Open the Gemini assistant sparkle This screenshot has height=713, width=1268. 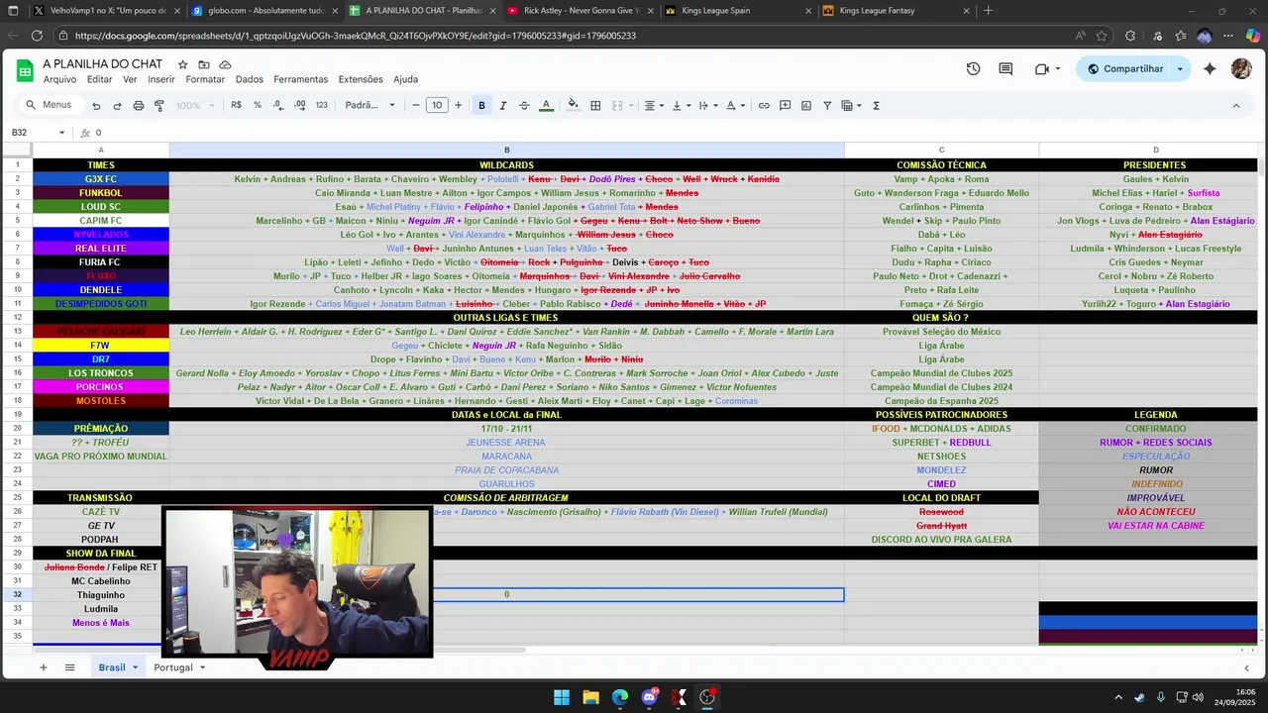(1210, 68)
